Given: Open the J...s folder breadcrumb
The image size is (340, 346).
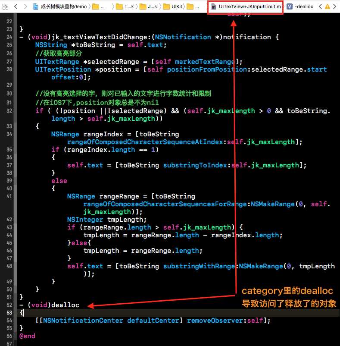Looking at the screenshot, I should point(152,6).
